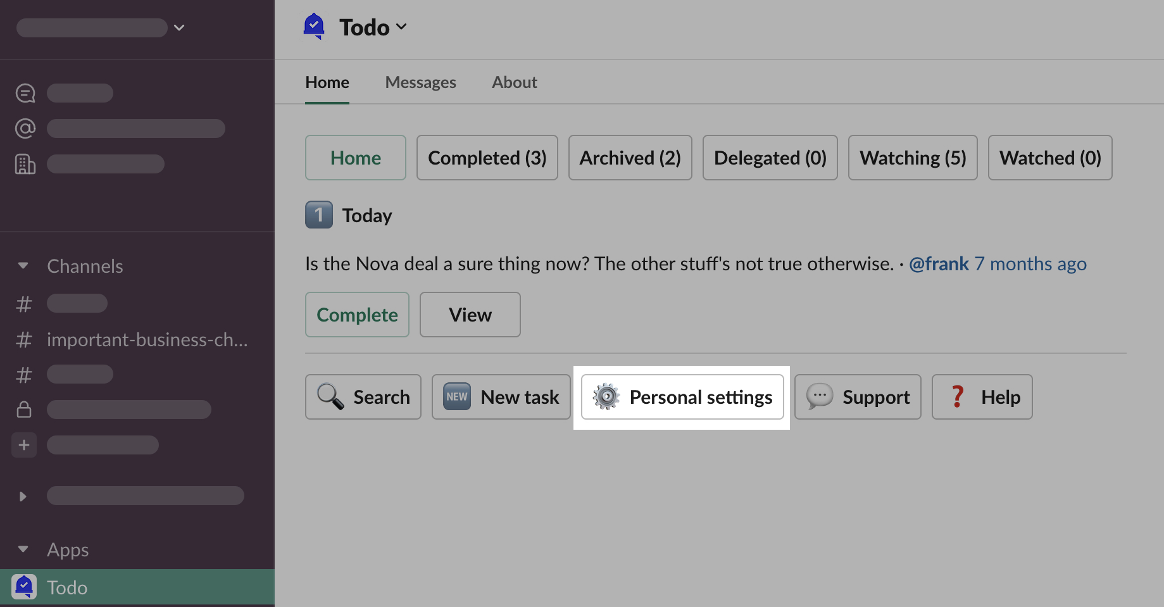This screenshot has width=1164, height=607.
Task: Switch to the About tab
Action: [x=514, y=82]
